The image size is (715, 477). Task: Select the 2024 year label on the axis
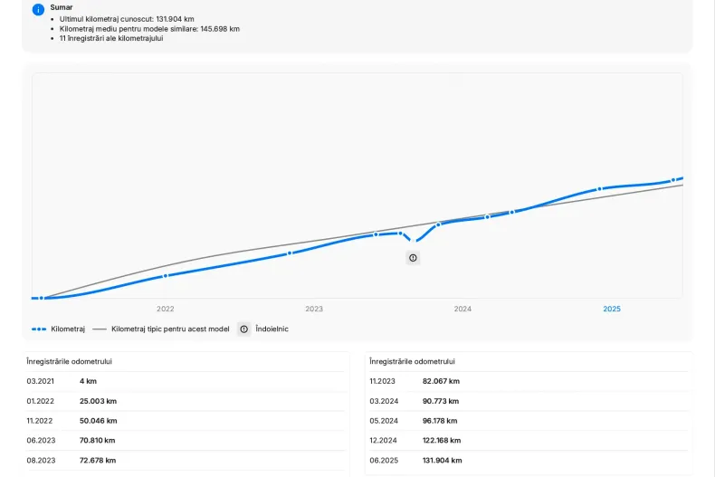coord(462,309)
